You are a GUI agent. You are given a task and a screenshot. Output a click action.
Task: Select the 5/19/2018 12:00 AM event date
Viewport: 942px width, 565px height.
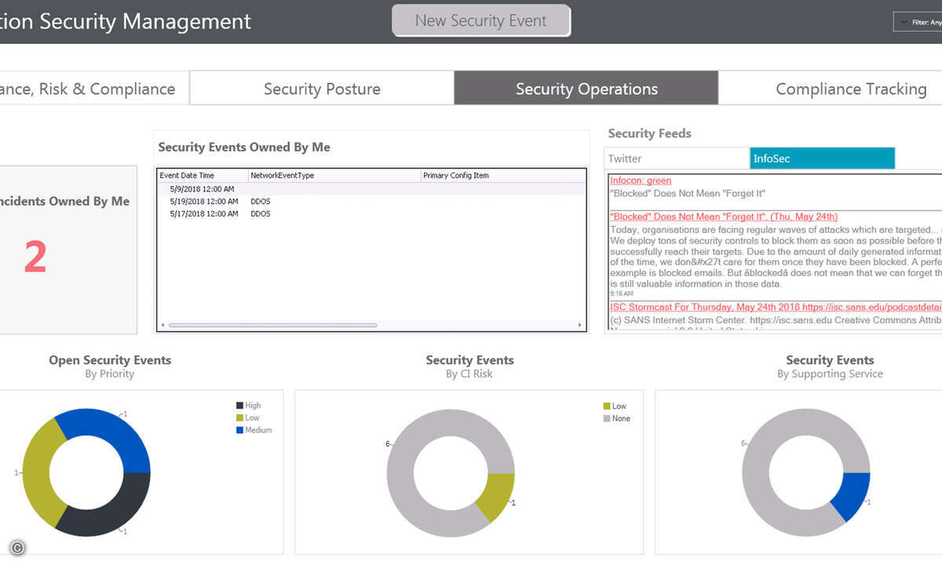(204, 202)
